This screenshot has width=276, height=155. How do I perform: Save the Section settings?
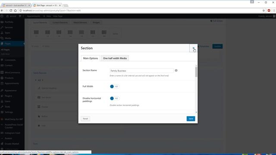[x=191, y=119]
